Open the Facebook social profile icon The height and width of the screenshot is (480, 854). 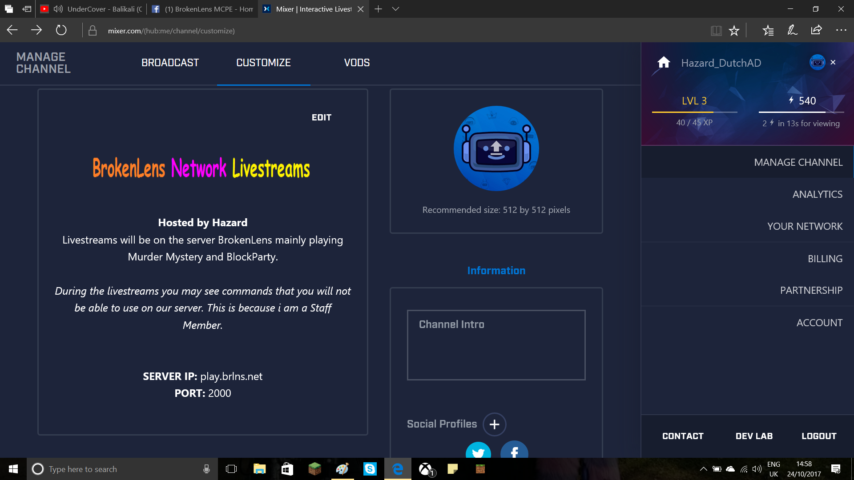(x=514, y=450)
